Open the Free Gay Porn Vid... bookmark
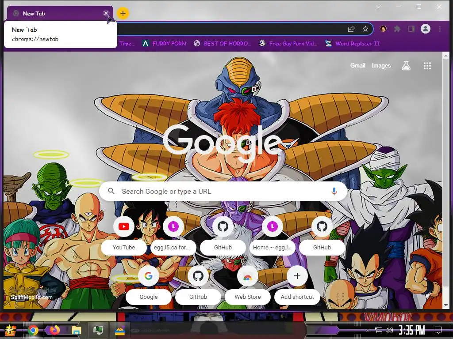The width and height of the screenshot is (453, 339). point(288,44)
